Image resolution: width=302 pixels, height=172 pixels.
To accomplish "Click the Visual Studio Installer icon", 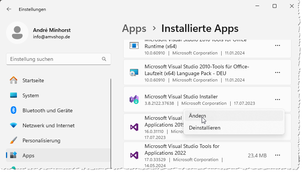I will click(134, 100).
